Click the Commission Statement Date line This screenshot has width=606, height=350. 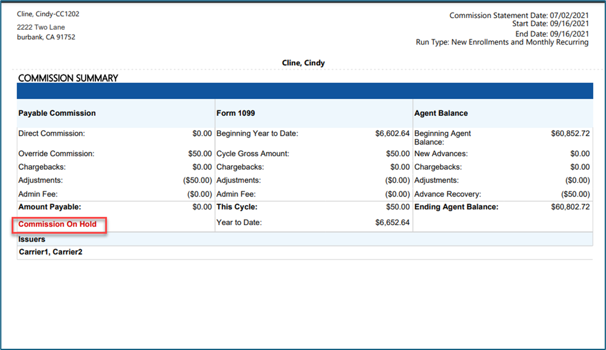point(519,15)
